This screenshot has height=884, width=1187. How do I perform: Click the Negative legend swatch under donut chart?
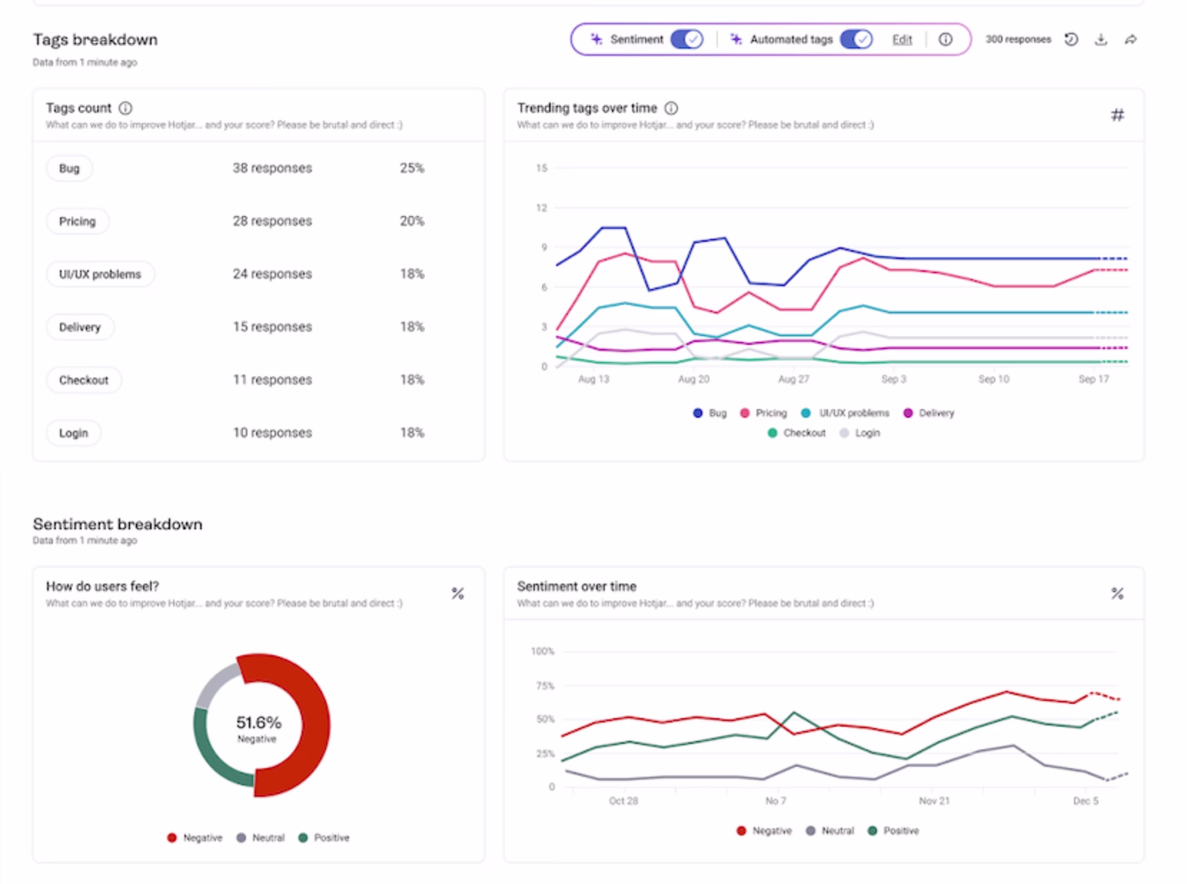(x=172, y=837)
